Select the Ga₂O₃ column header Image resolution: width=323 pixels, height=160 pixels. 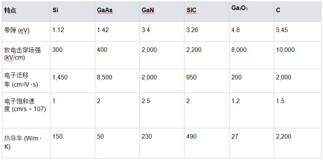[239, 8]
